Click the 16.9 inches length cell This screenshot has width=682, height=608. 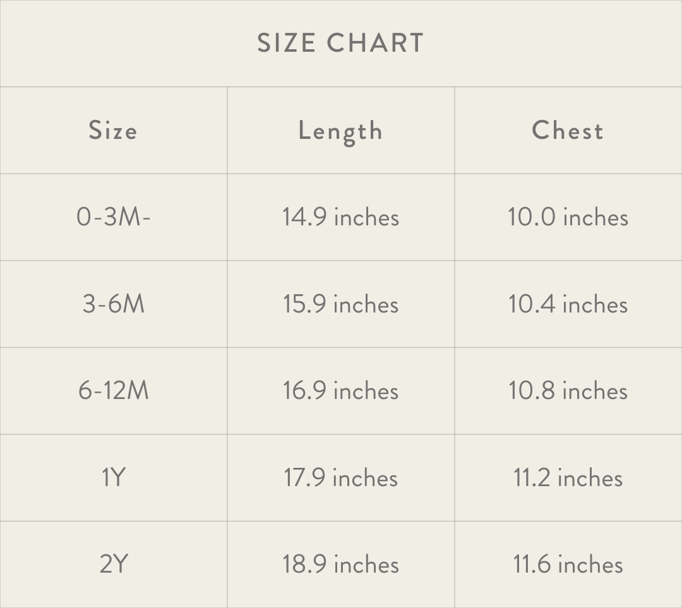tap(340, 391)
